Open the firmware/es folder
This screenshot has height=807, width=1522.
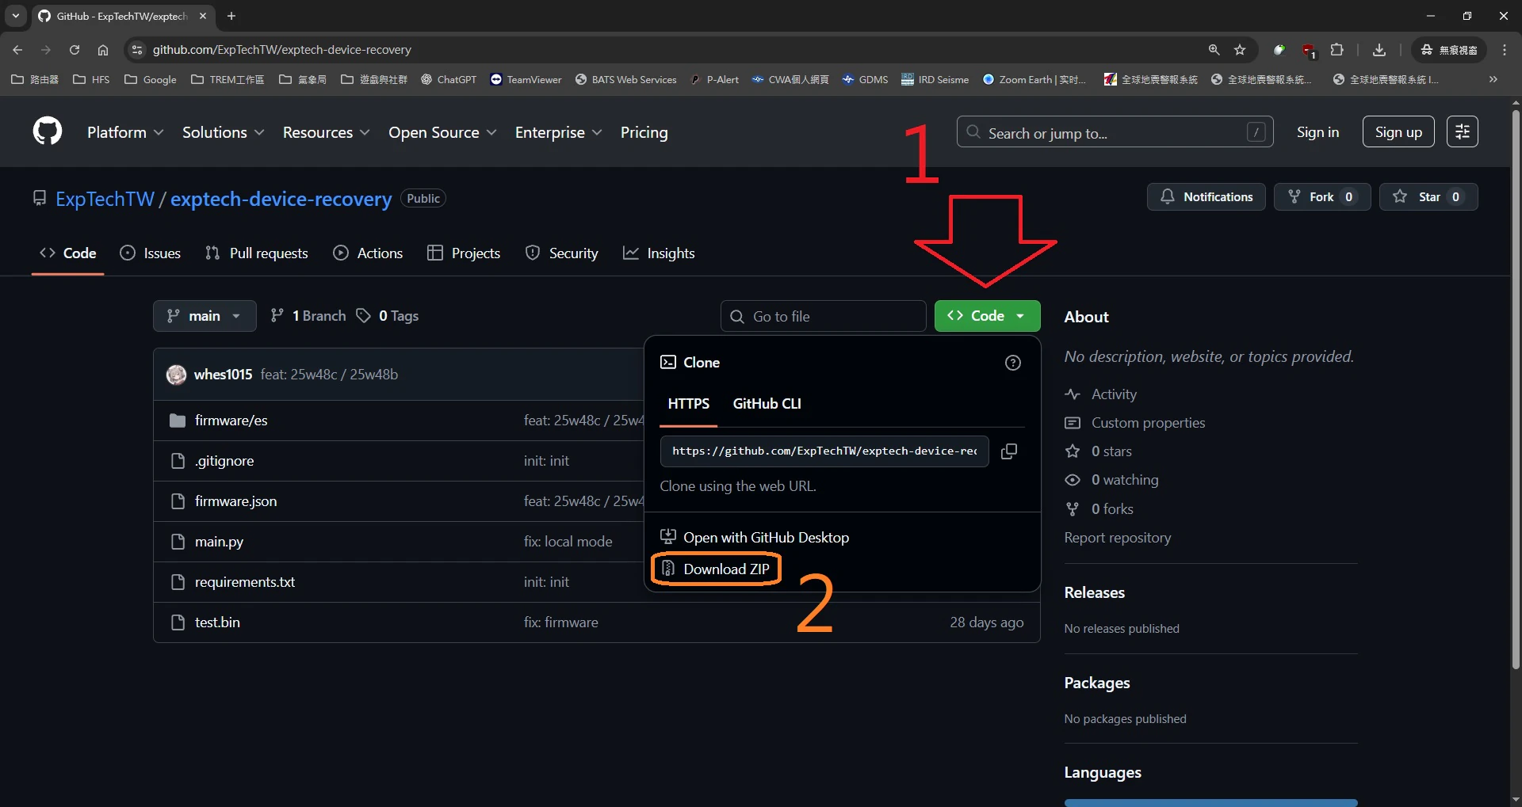[231, 421]
